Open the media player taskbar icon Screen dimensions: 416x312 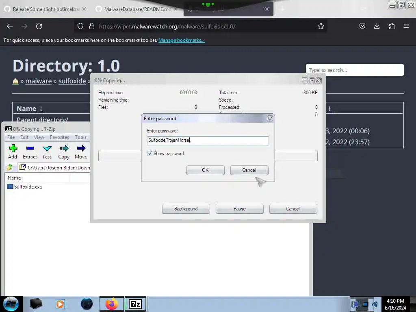click(60, 304)
